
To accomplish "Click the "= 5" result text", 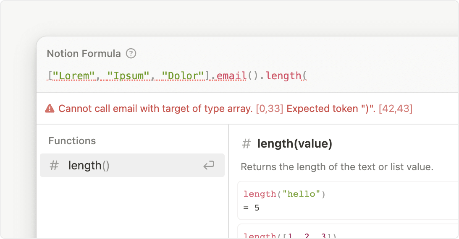I will [251, 208].
